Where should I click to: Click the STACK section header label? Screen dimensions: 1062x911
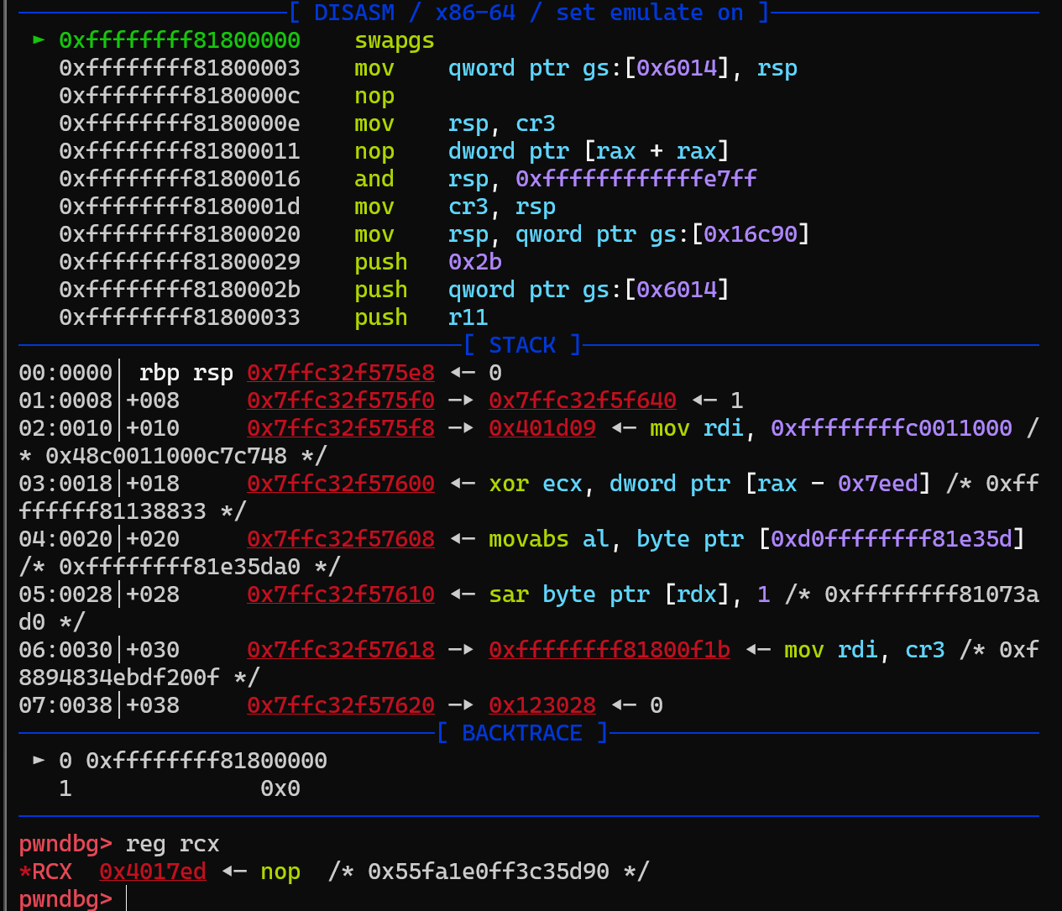[x=522, y=345]
